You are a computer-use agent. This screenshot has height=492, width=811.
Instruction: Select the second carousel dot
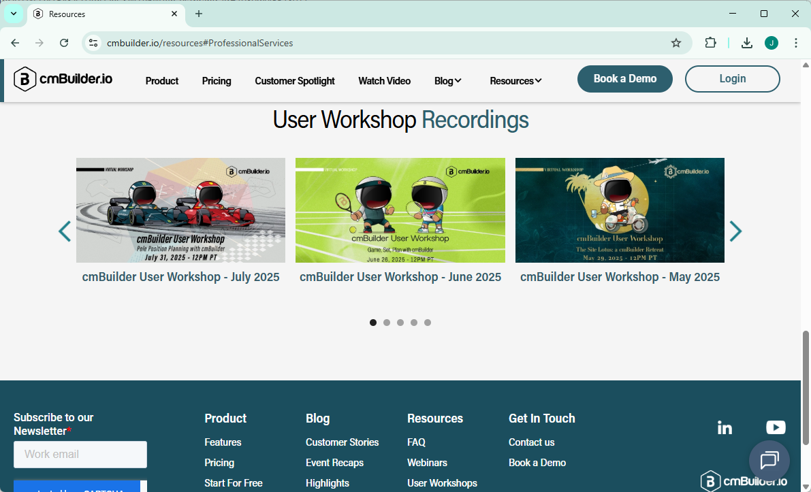[387, 323]
